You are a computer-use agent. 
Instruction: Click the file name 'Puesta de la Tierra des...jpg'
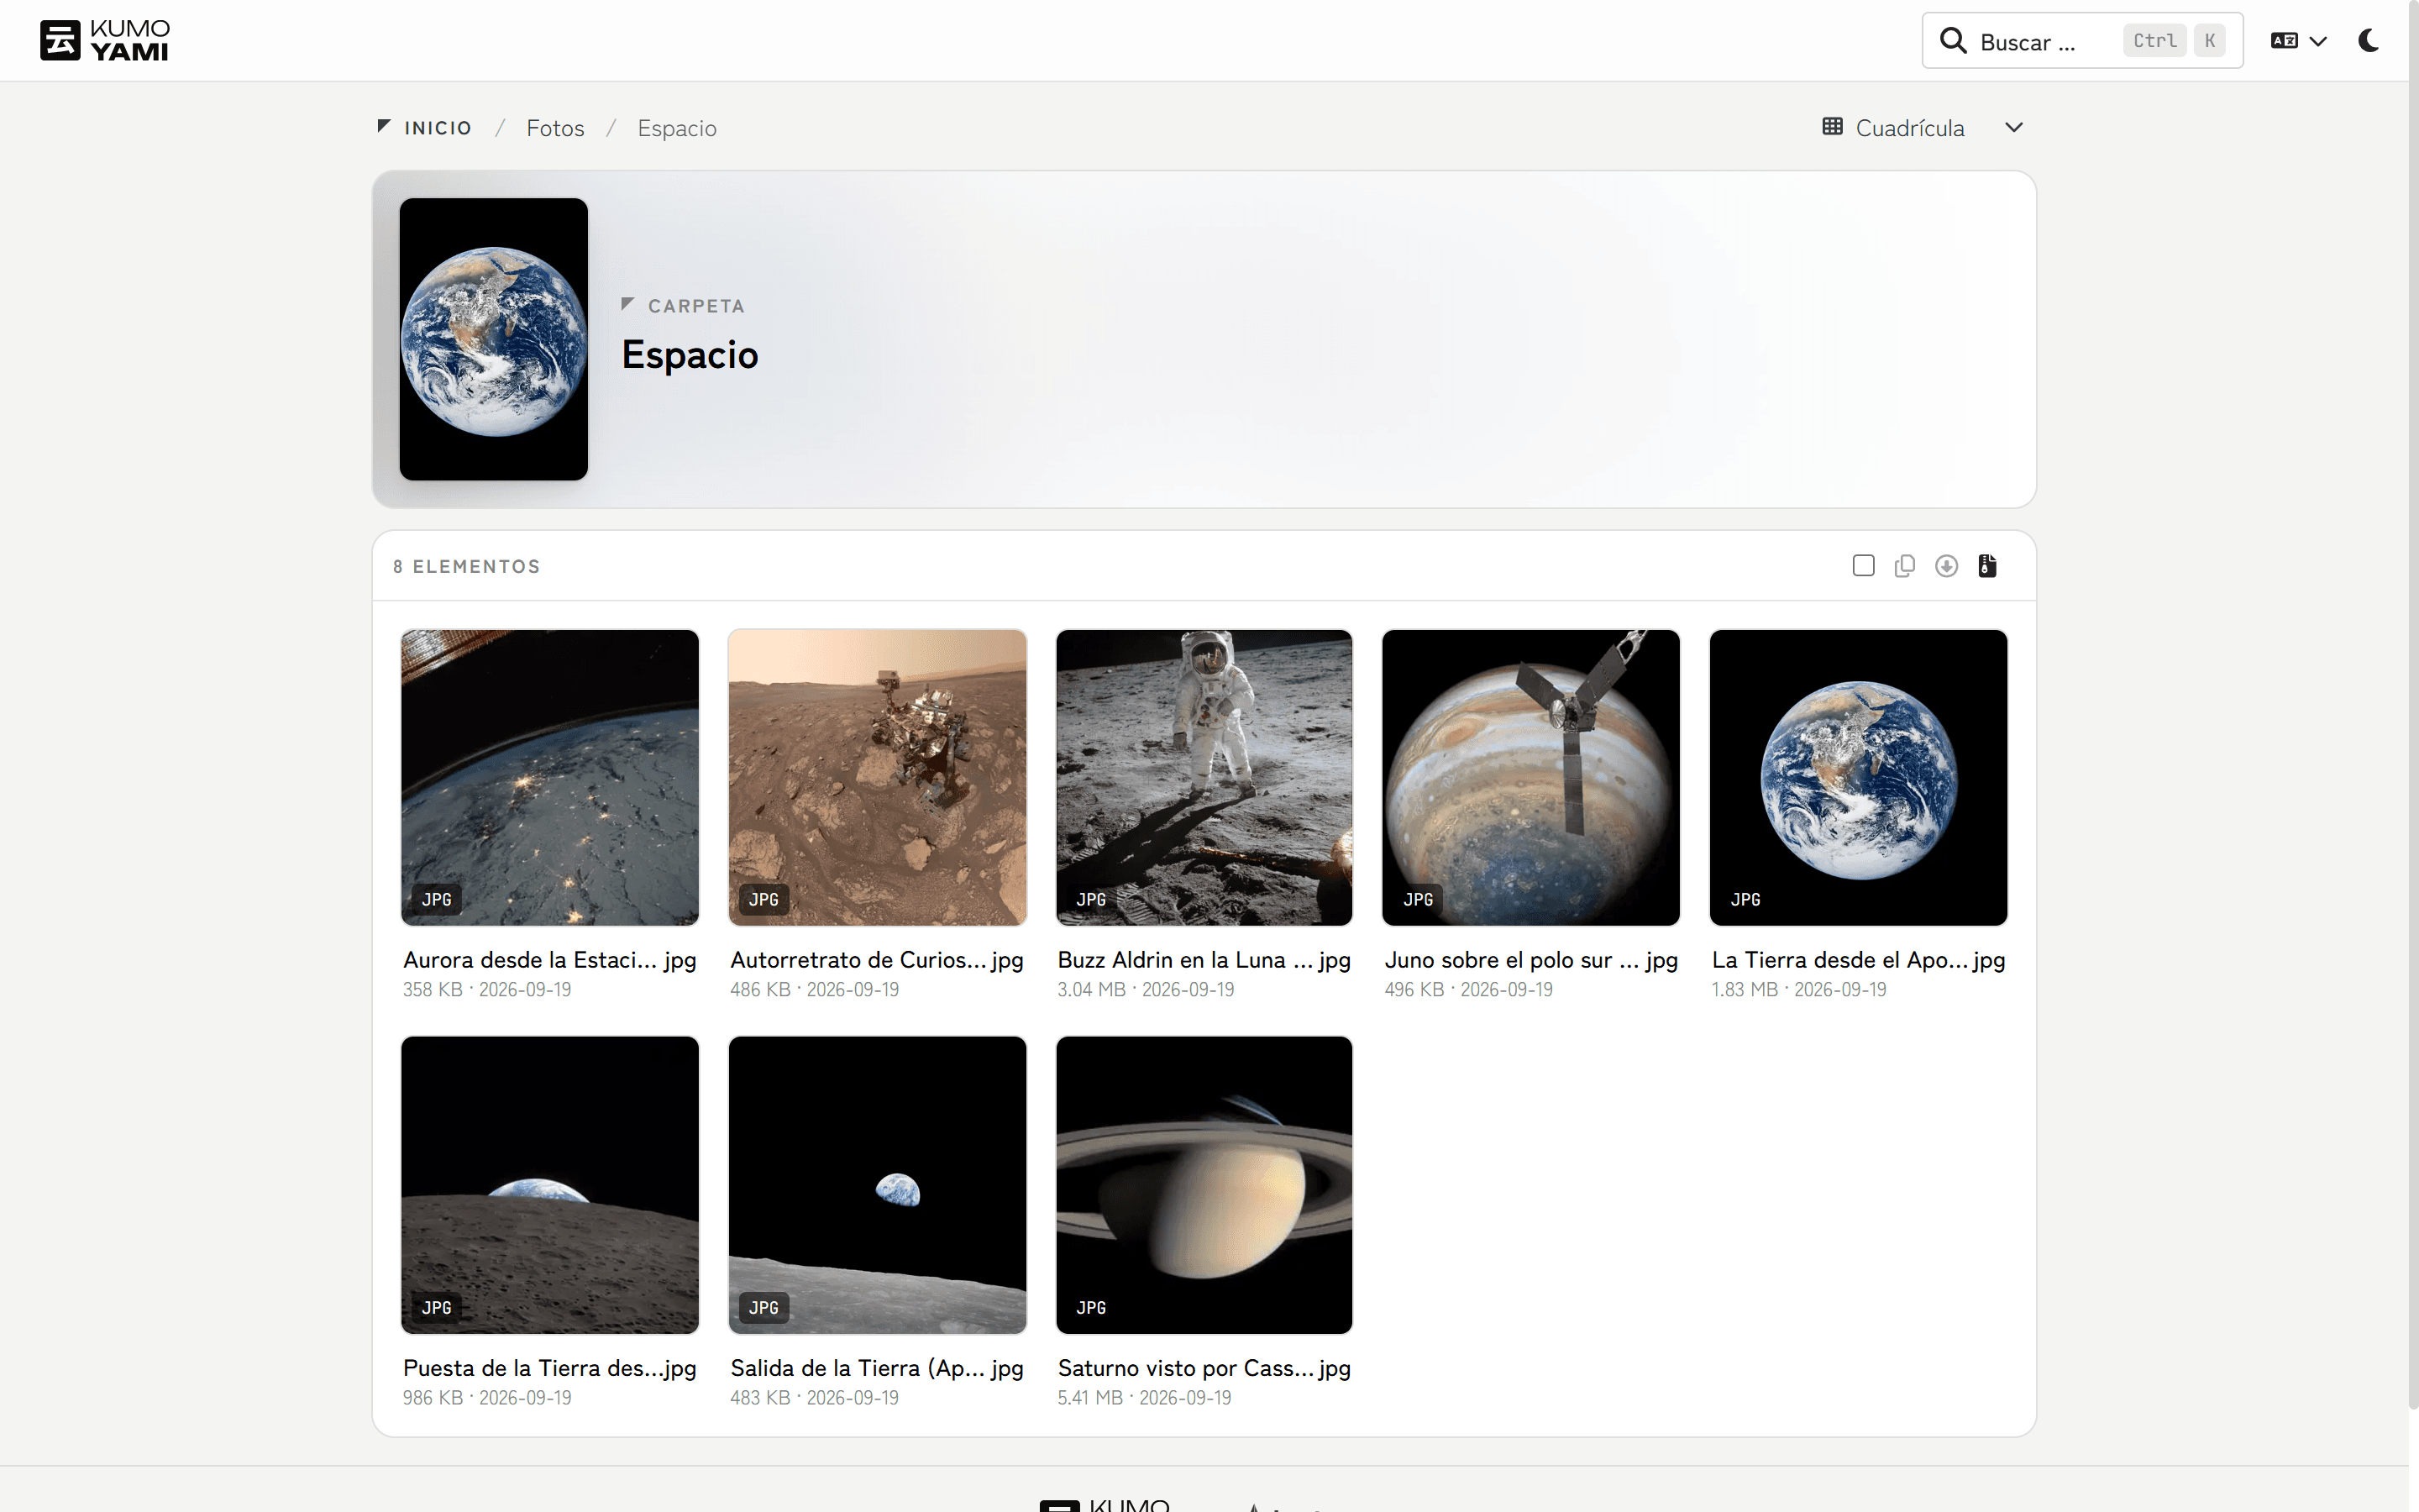tap(550, 1368)
